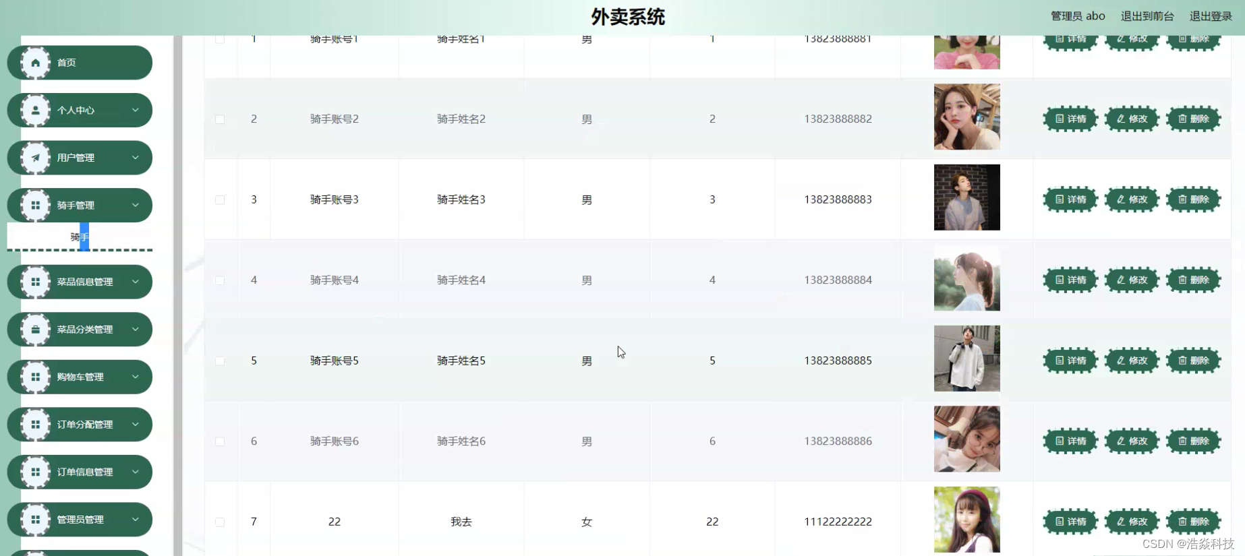Click the grid icon beside 购物车管理

coord(36,377)
